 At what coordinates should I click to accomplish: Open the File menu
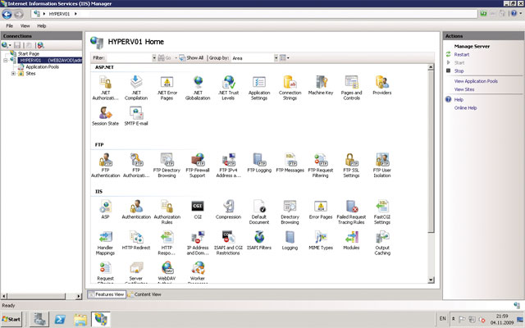9,25
